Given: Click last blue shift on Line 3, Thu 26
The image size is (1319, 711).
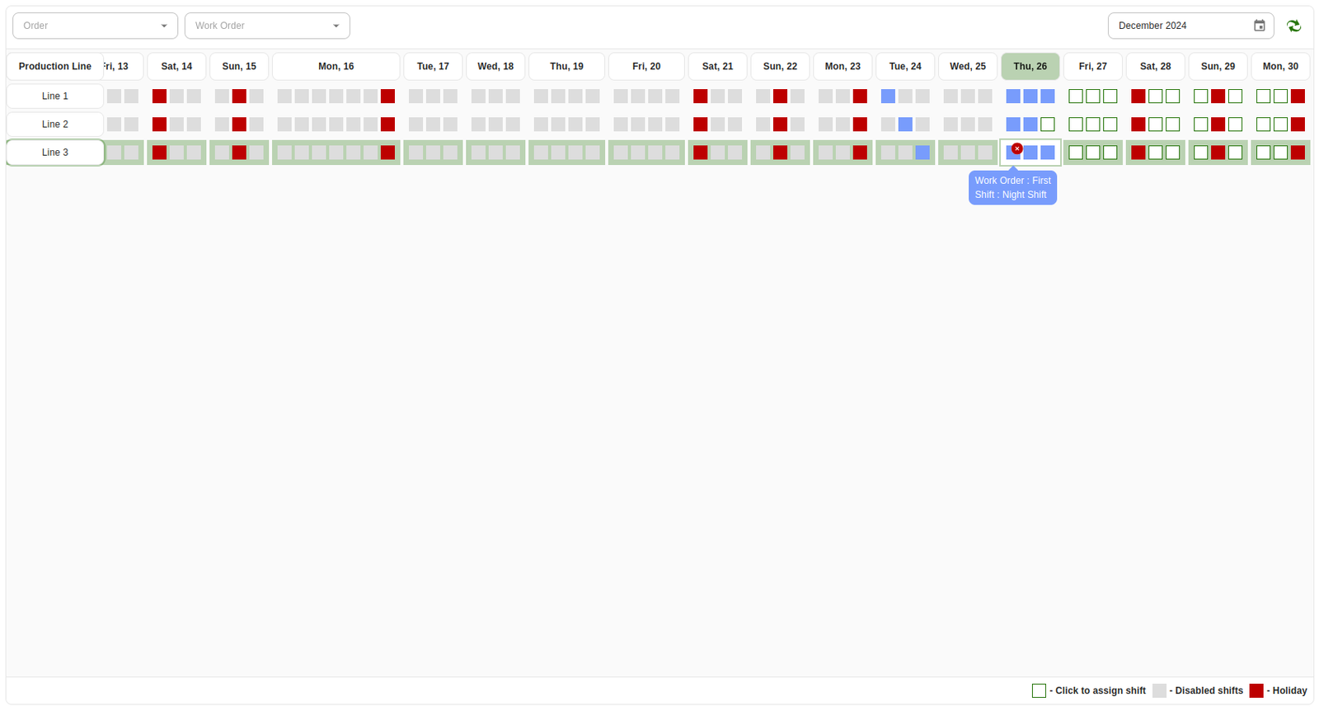Looking at the screenshot, I should pos(1047,153).
